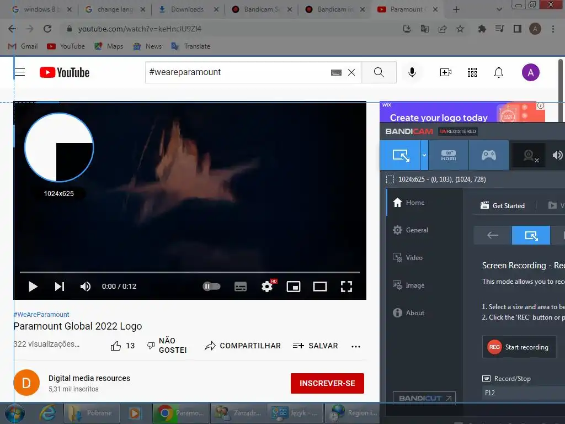Click the Bandicam 1024x625 area selector

(436, 179)
